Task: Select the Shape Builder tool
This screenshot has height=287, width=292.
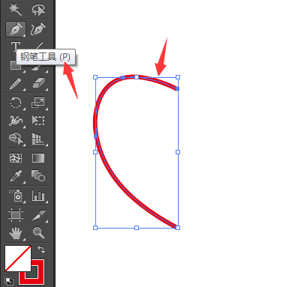Action: coord(16,139)
